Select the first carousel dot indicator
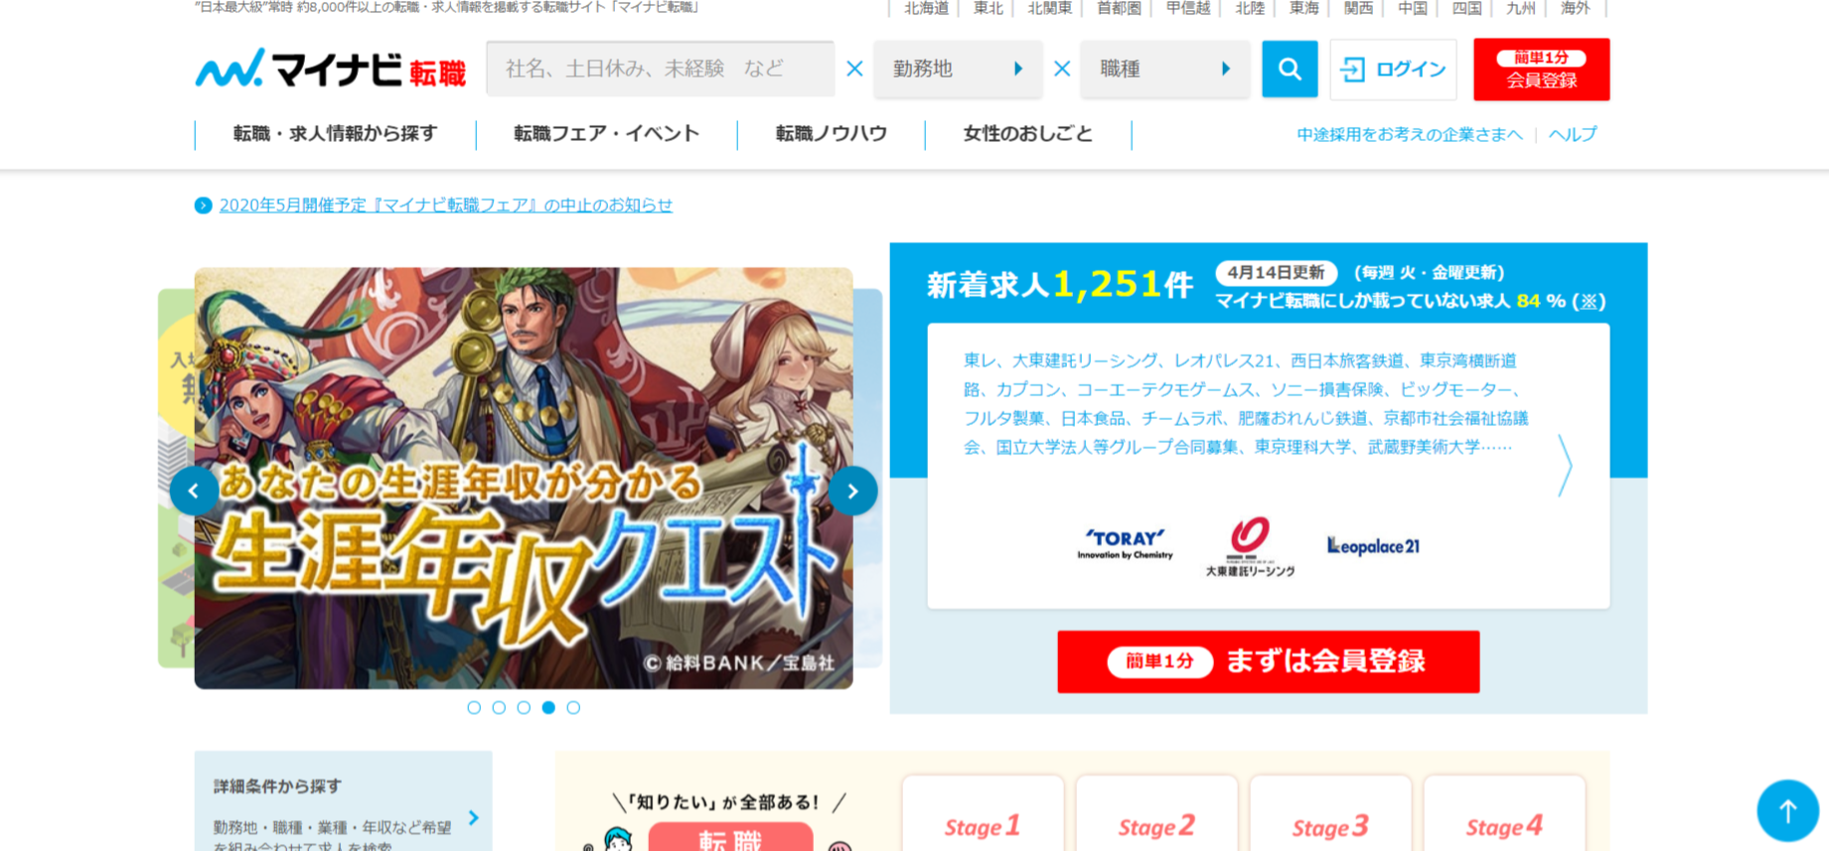Screen dimensions: 1829x851 [x=474, y=708]
